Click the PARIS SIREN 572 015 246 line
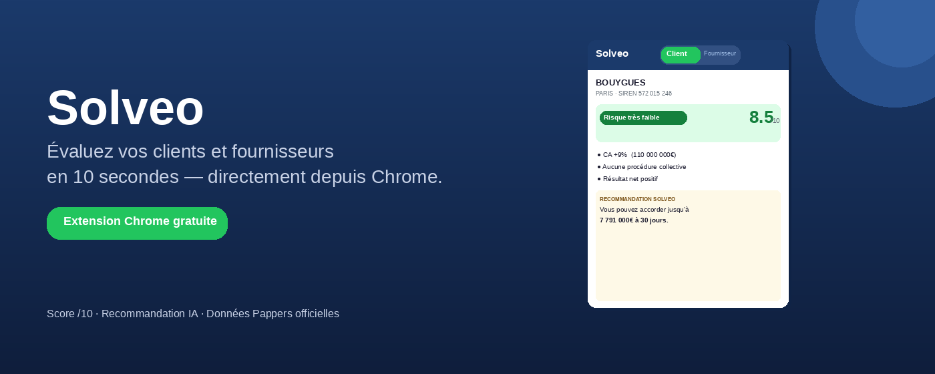 [x=634, y=93]
